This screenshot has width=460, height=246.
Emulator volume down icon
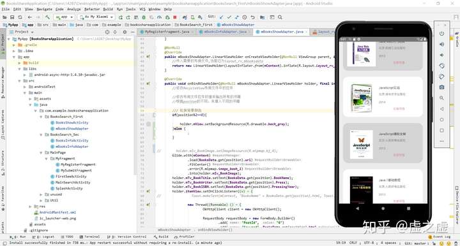[x=441, y=55]
